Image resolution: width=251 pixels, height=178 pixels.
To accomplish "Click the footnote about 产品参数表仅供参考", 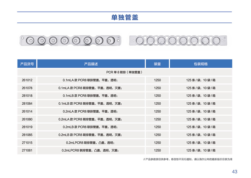I will coord(188,159).
